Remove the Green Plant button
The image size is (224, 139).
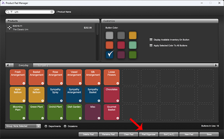(43, 118)
